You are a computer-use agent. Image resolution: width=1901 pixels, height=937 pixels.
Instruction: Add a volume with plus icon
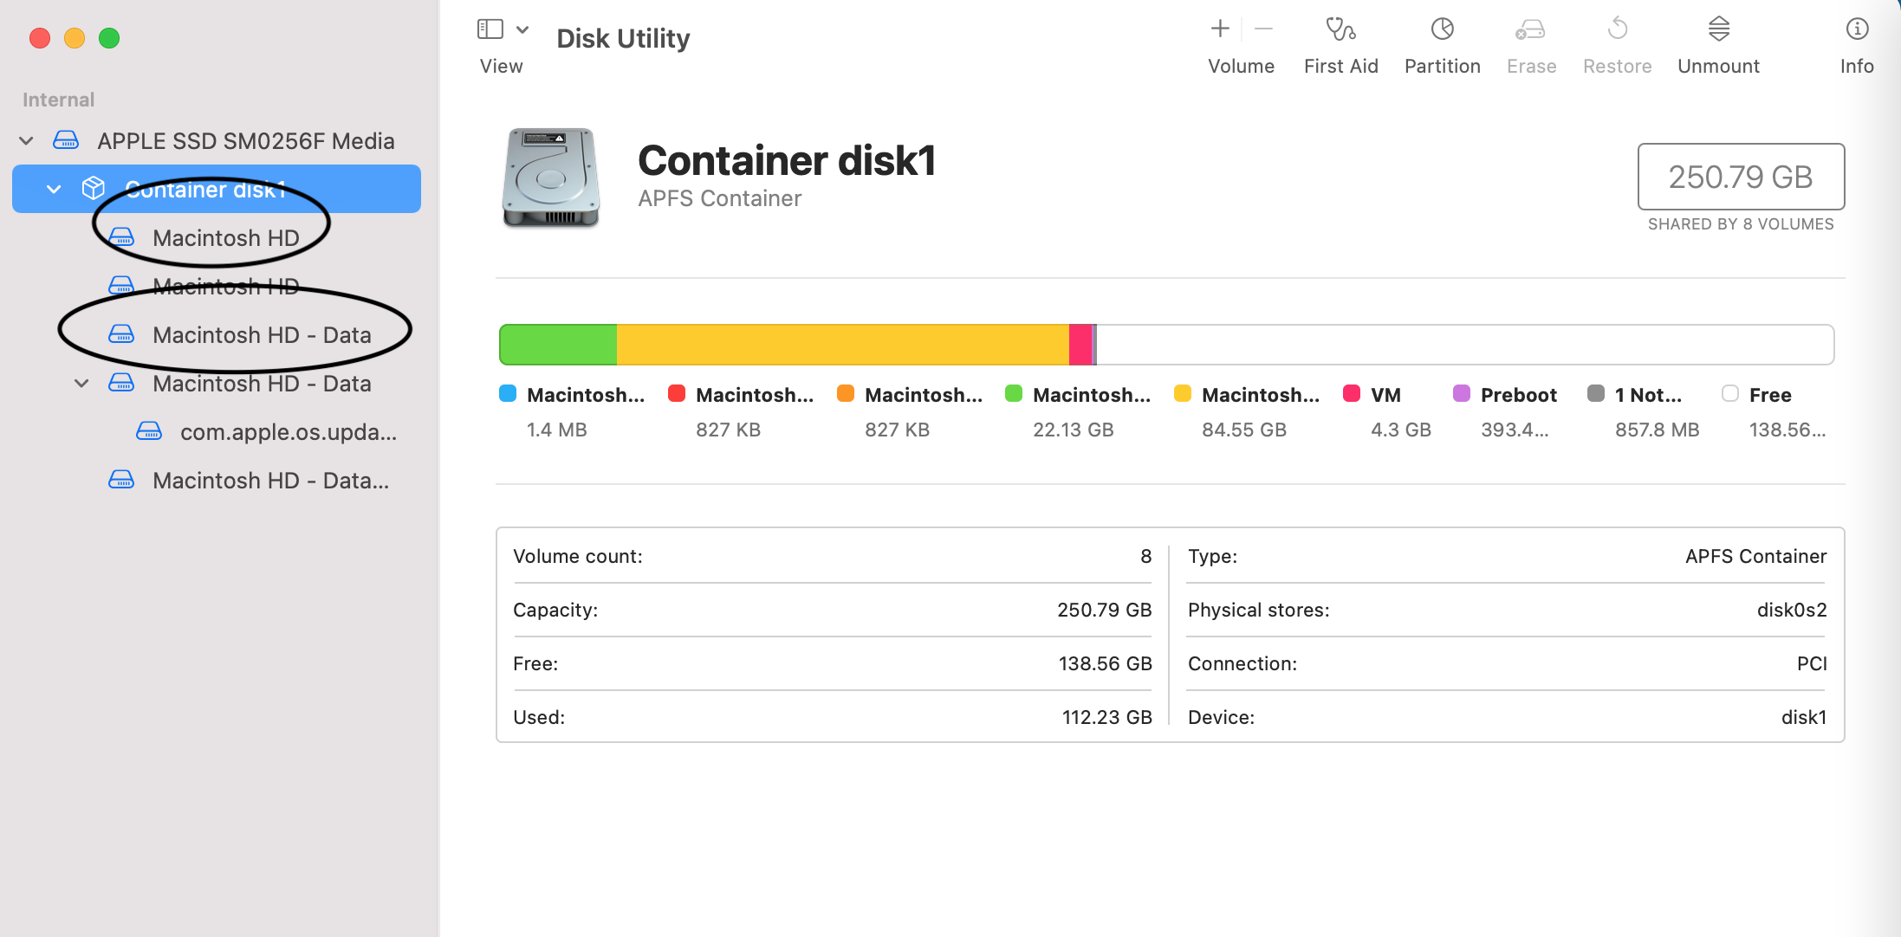(x=1220, y=29)
